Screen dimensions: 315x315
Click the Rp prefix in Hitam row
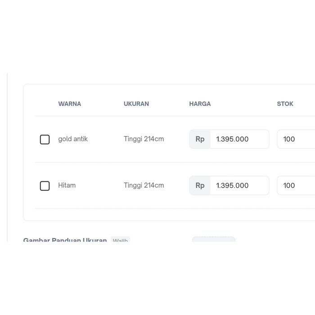(200, 186)
